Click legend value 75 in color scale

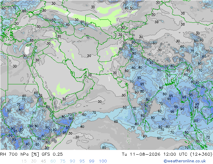[x=62, y=161]
